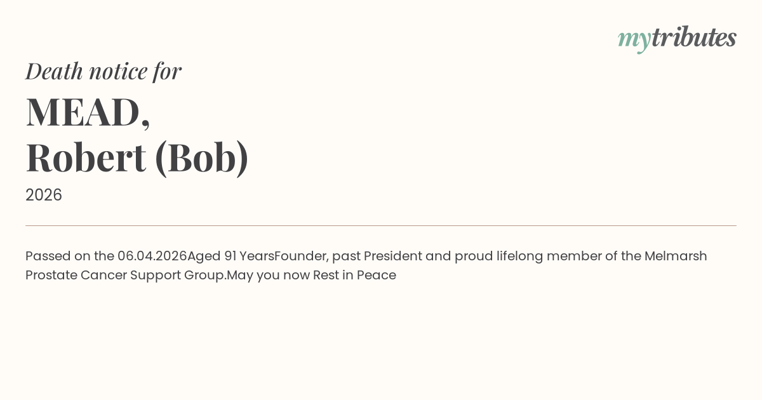
Task: Click "Prostate Cancer Support Group" text
Action: (125, 276)
